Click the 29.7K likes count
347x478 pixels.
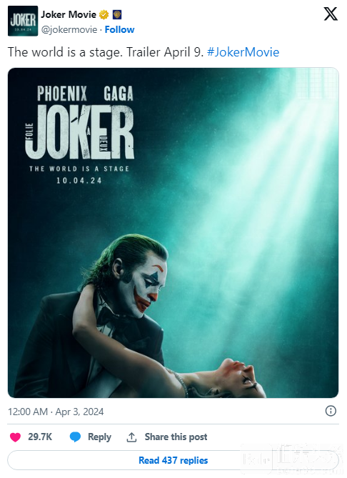click(40, 437)
